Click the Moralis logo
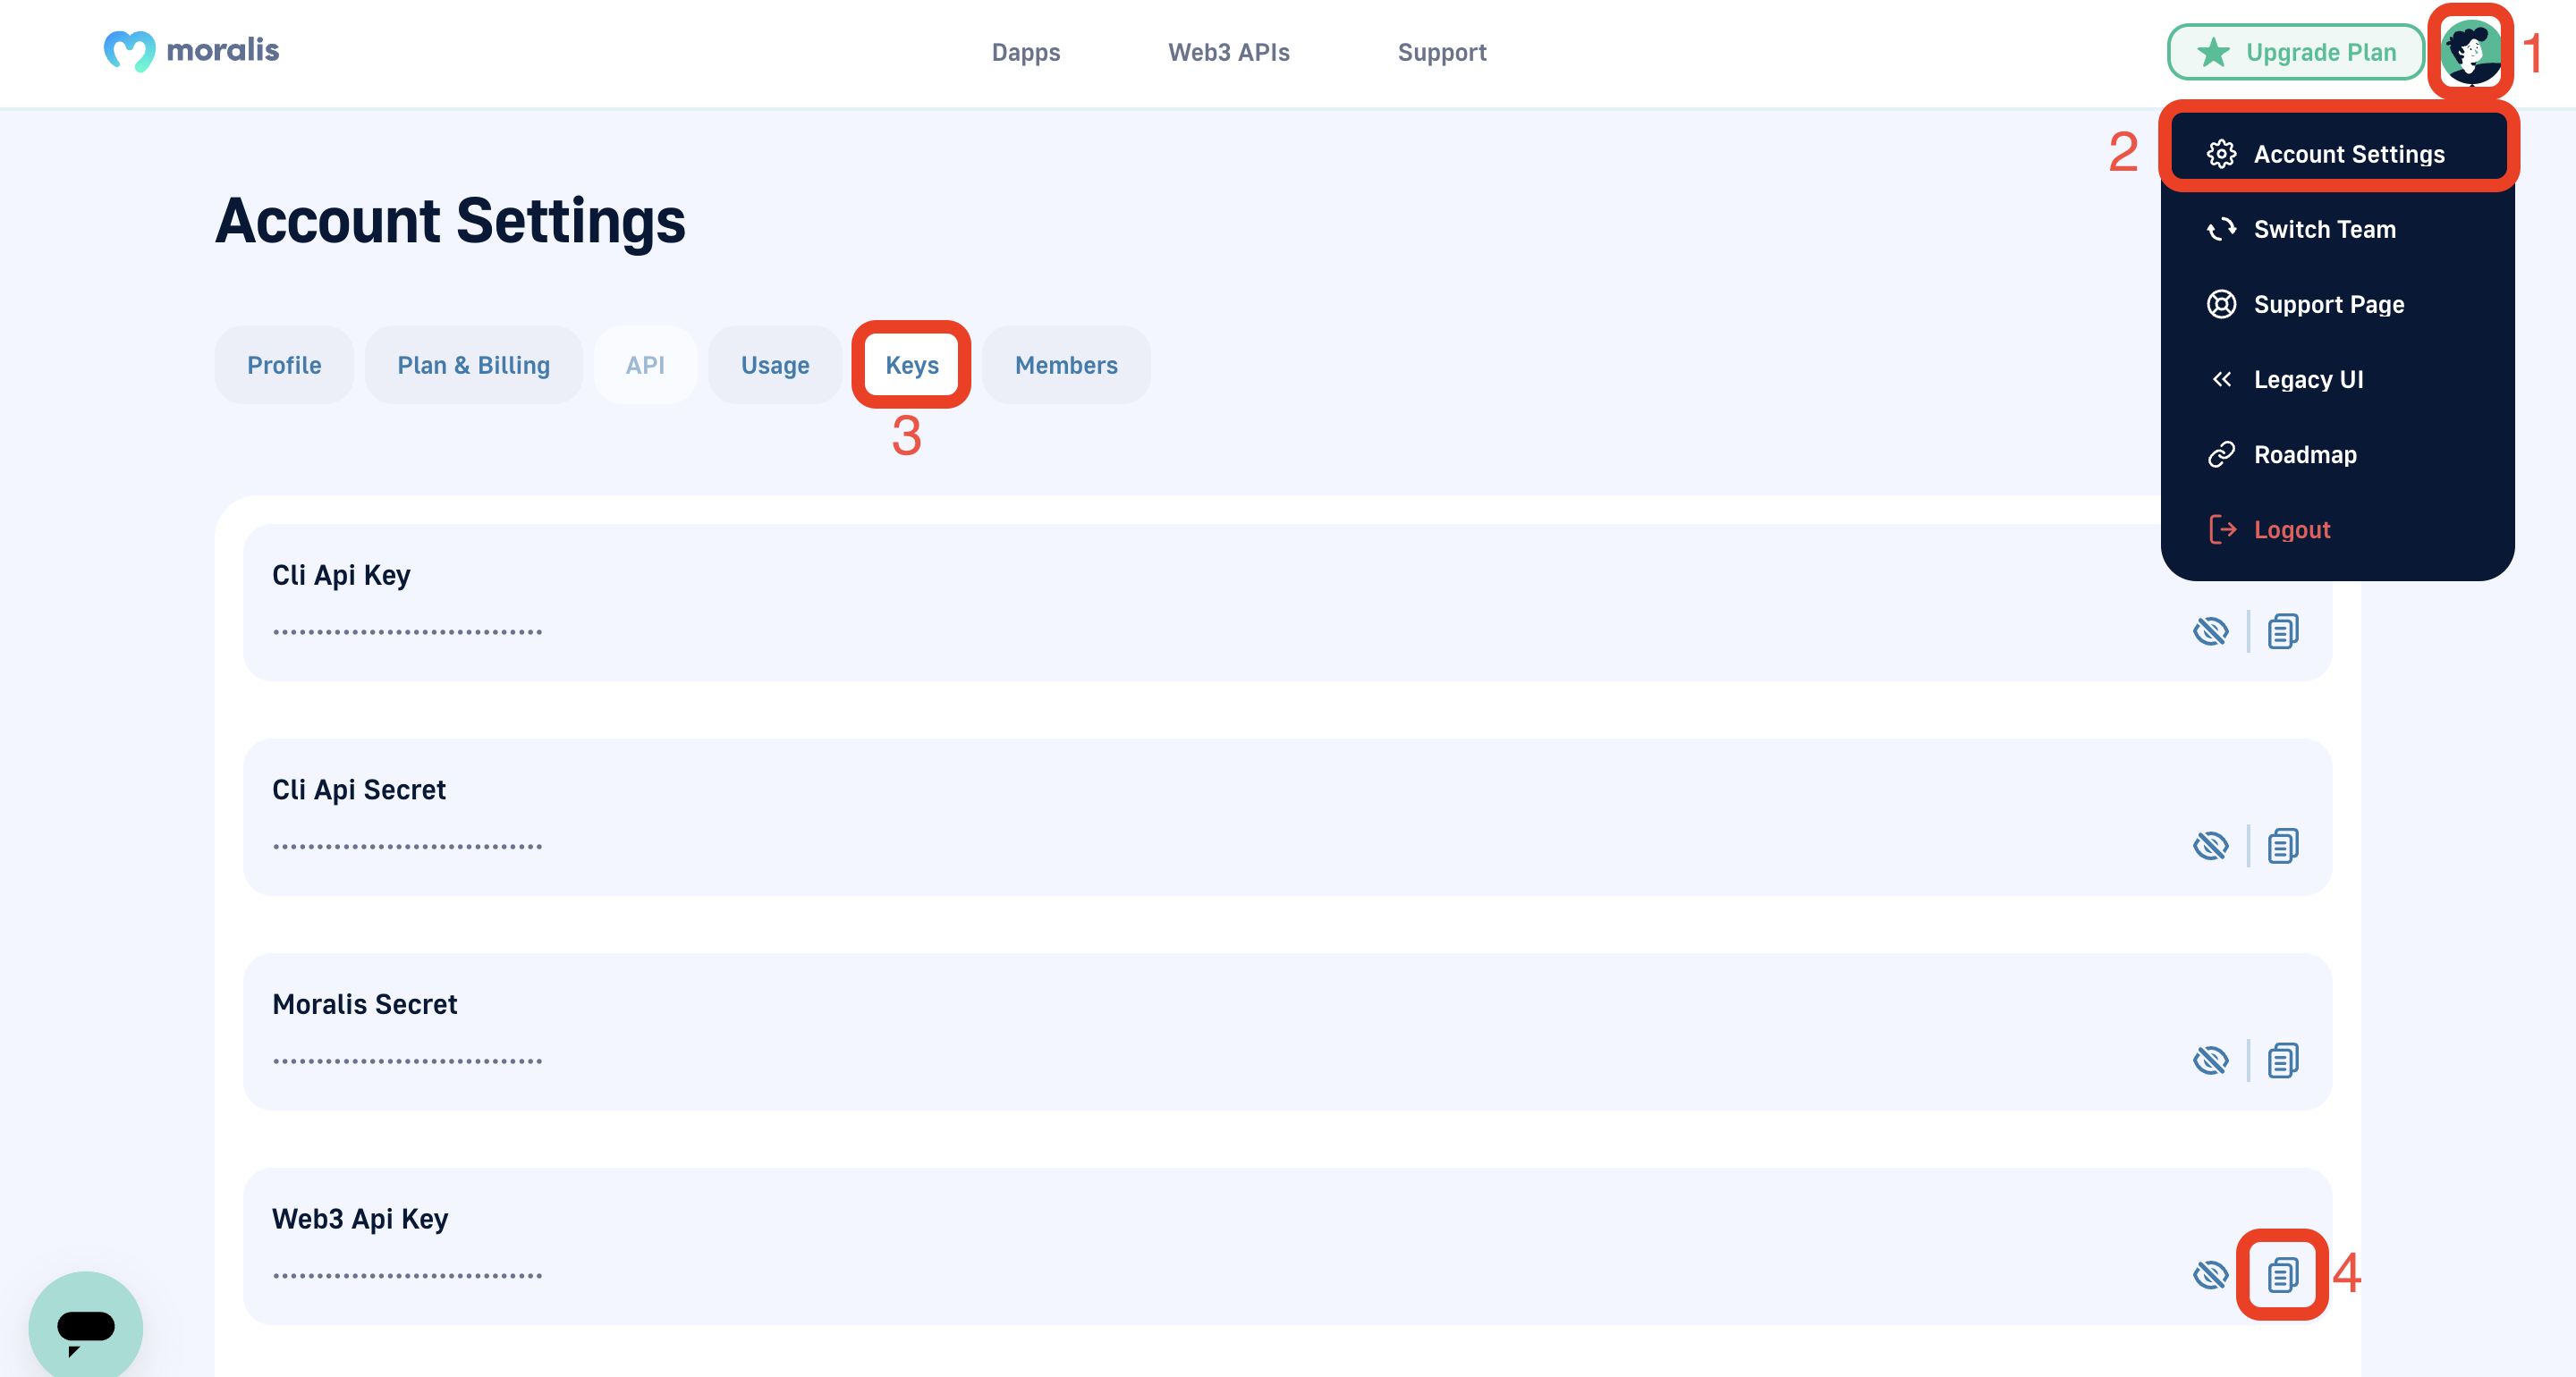The height and width of the screenshot is (1377, 2576). coord(192,50)
